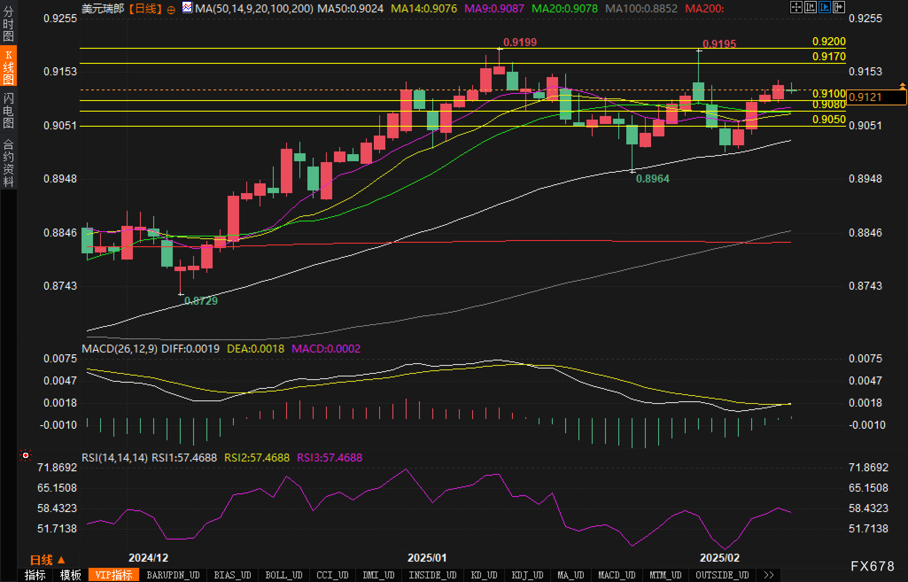Click the MA indicator chart icon
This screenshot has height=582, width=908.
click(187, 8)
